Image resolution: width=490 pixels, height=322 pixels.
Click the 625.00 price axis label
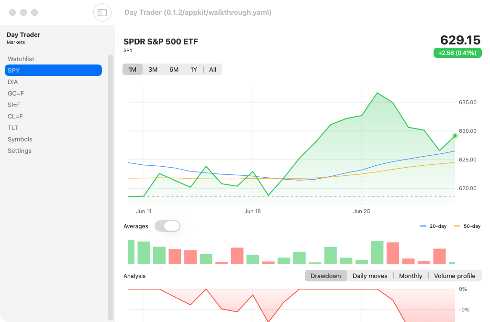point(468,160)
